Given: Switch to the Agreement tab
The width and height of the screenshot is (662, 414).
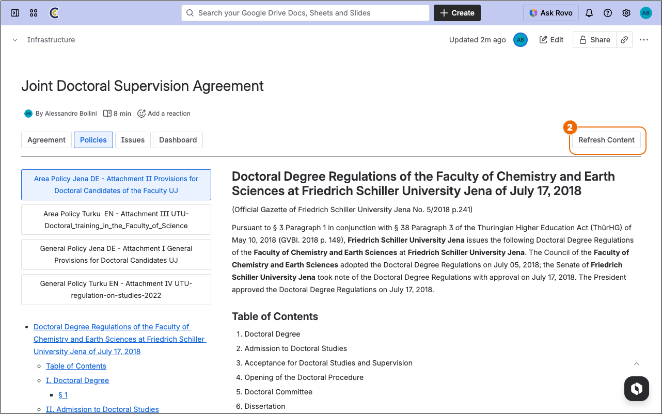Looking at the screenshot, I should pyautogui.click(x=46, y=140).
